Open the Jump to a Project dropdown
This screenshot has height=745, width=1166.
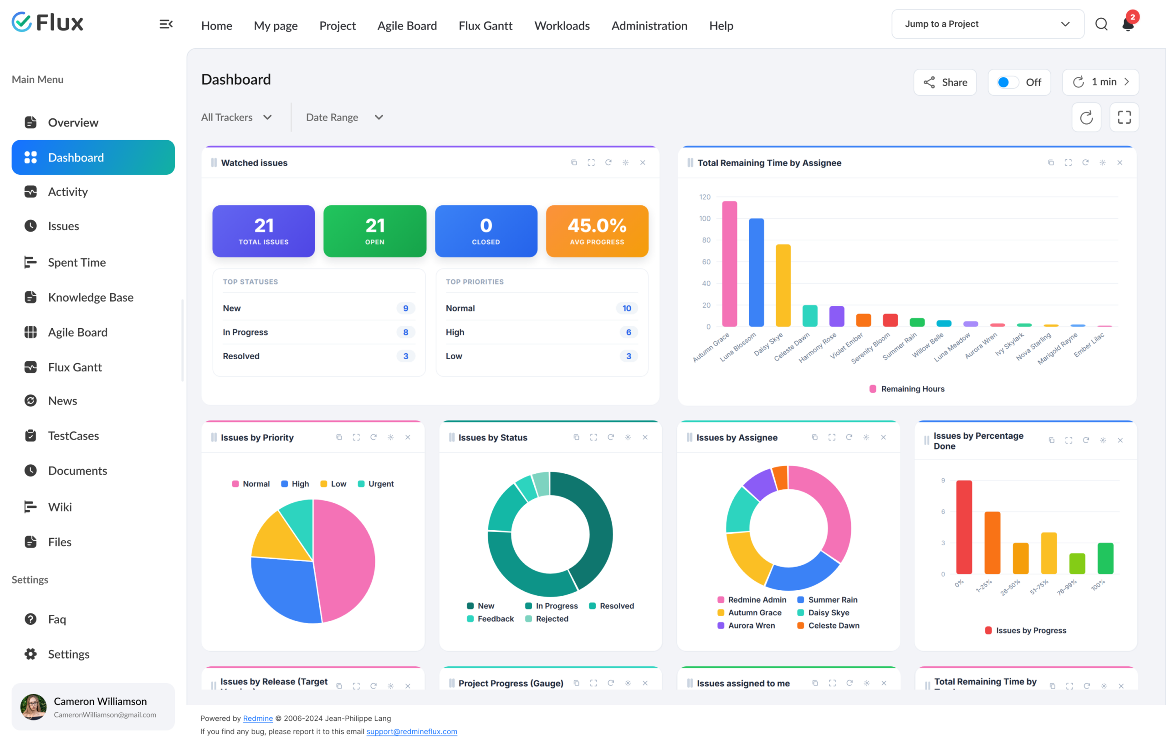coord(987,24)
